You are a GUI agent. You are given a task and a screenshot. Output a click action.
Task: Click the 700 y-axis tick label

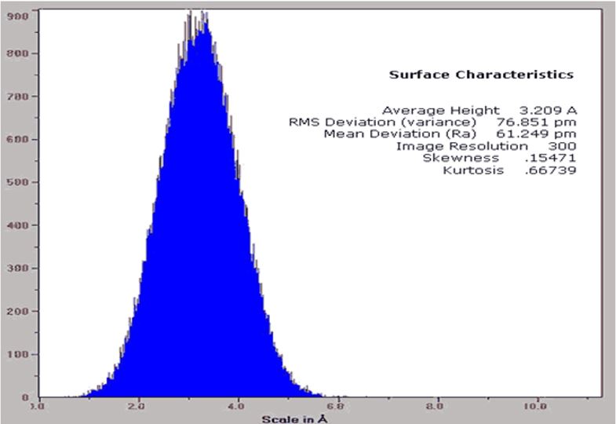[18, 97]
